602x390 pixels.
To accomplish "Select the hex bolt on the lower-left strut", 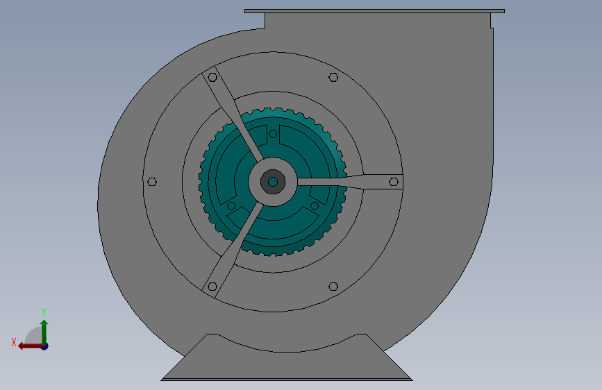I will 212,287.
